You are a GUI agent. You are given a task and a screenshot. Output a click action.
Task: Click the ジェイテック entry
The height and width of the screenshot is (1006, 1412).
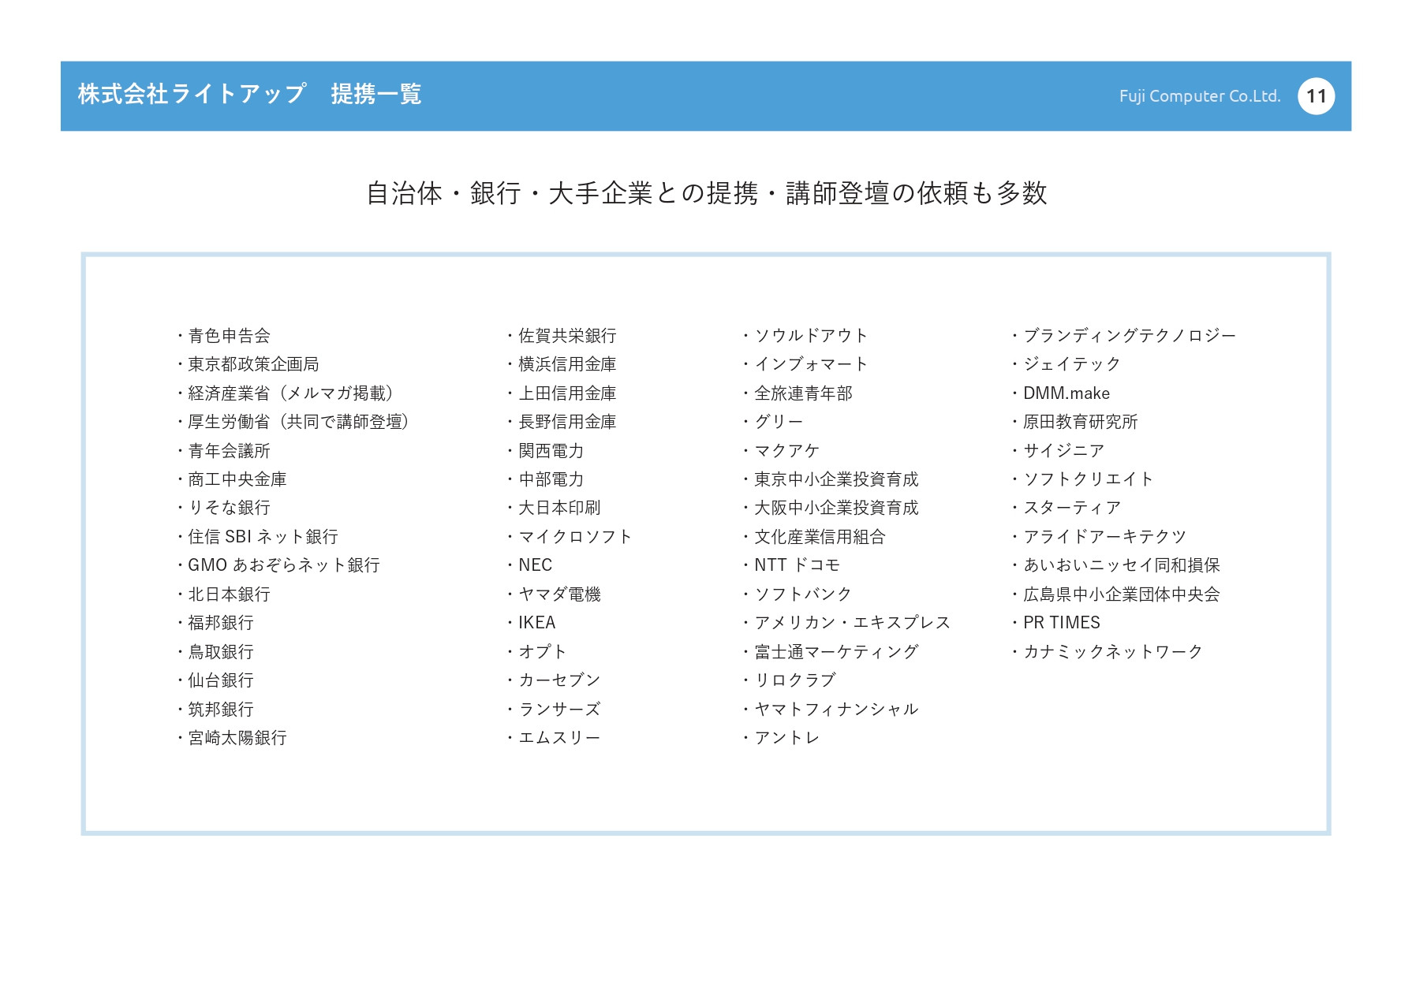point(1066,364)
